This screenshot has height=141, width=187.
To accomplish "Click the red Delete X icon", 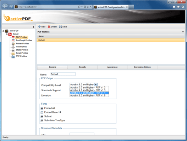I will tap(49, 27).
